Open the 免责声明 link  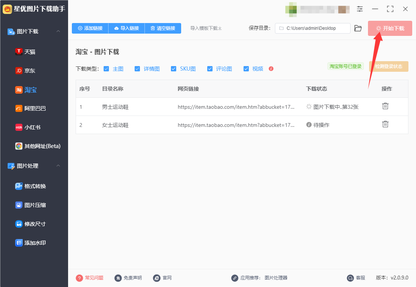point(128,278)
